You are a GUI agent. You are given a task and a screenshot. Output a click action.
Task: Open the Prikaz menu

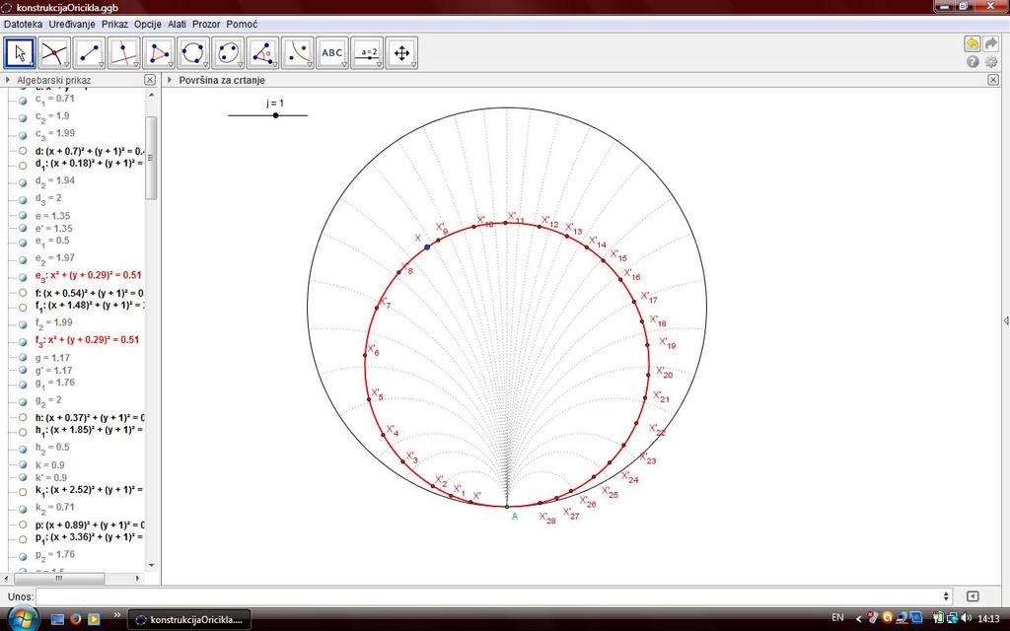pyautogui.click(x=114, y=24)
